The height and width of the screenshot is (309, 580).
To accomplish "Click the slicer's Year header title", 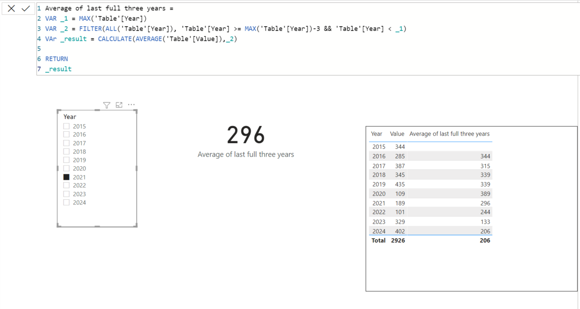I will click(x=70, y=117).
